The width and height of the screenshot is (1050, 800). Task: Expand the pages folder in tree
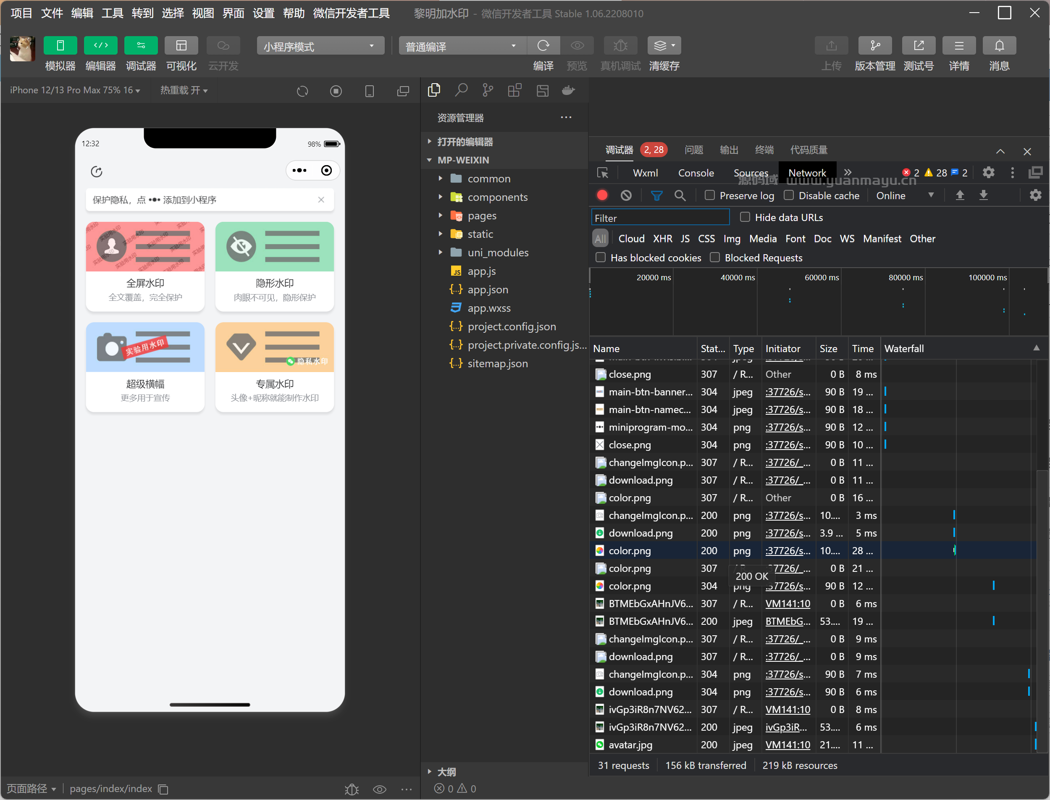pos(482,216)
